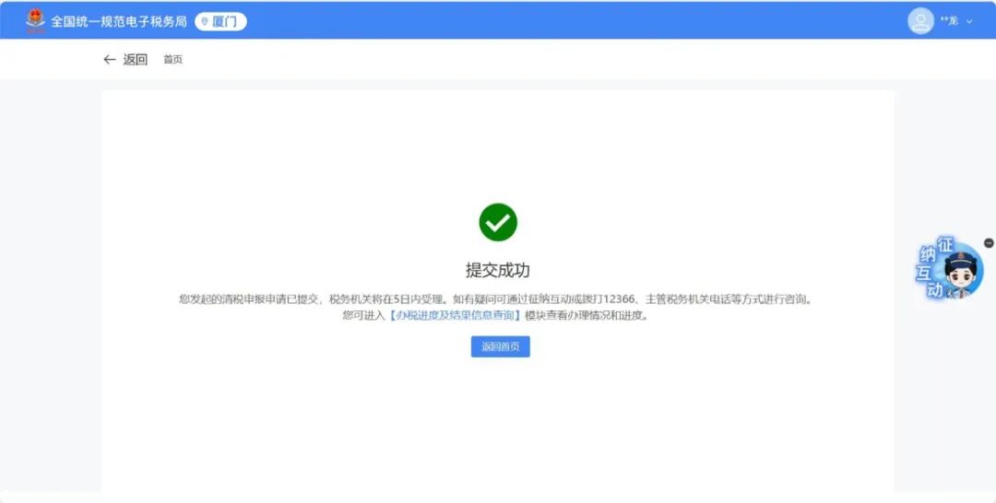This screenshot has height=503, width=996.
Task: Click the back arrow icon
Action: 109,60
